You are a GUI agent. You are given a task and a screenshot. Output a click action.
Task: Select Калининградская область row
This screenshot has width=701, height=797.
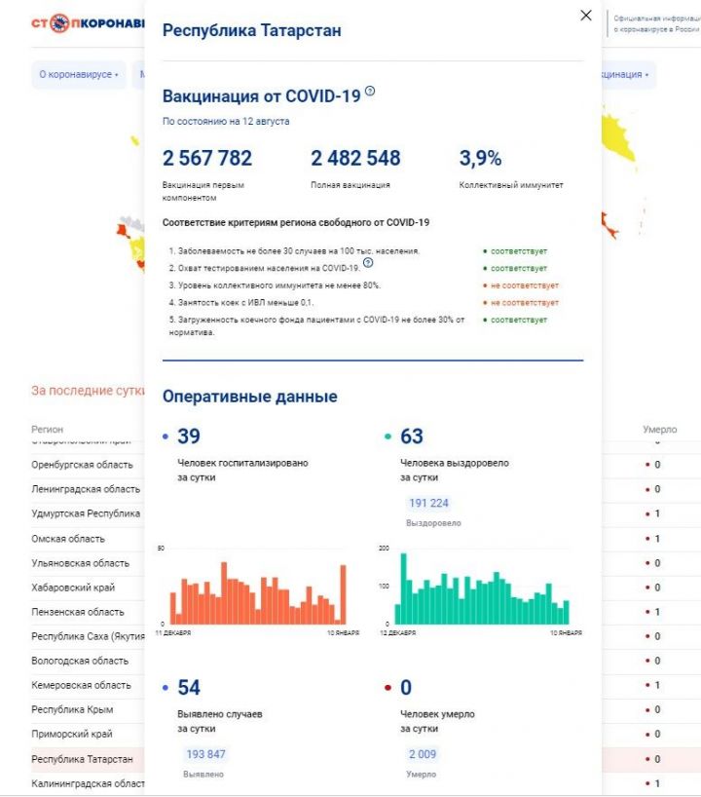[88, 783]
